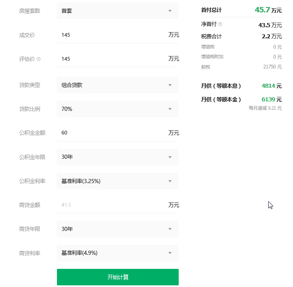
Task: Click the 成交价 input field
Action: [x=111, y=35]
